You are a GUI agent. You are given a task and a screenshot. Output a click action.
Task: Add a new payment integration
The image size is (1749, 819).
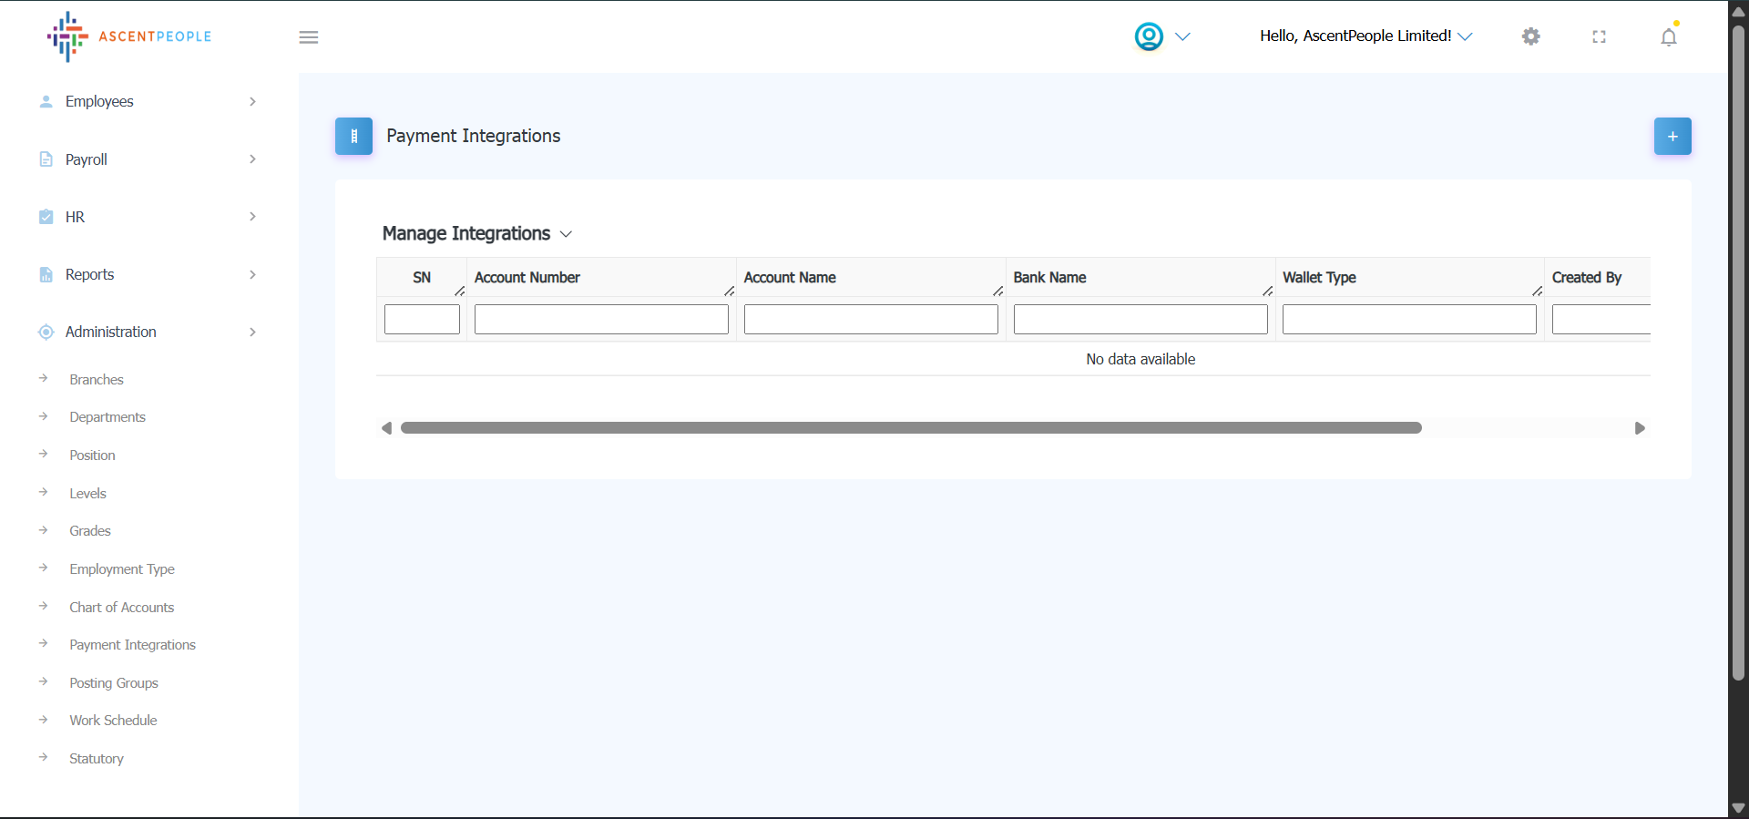(1672, 137)
